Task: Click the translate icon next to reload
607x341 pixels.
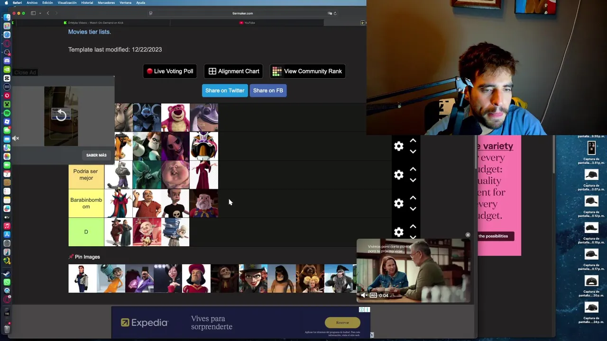Action: (x=330, y=13)
